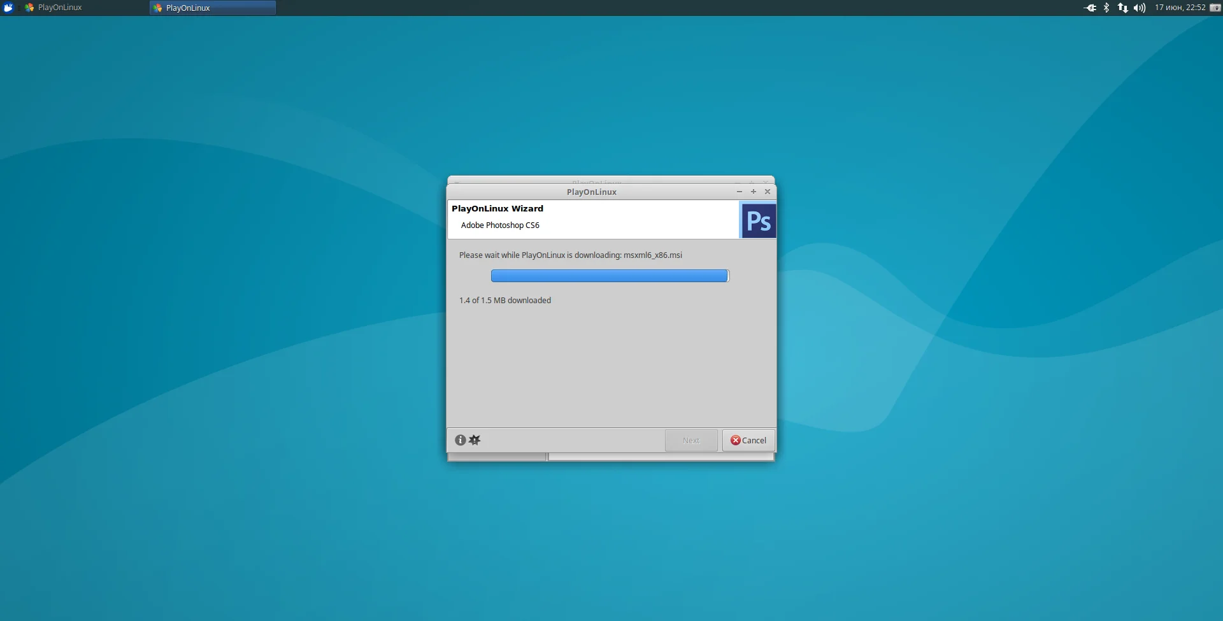Maximize the PlayOnLinux wizard window
1223x621 pixels.
pyautogui.click(x=754, y=192)
